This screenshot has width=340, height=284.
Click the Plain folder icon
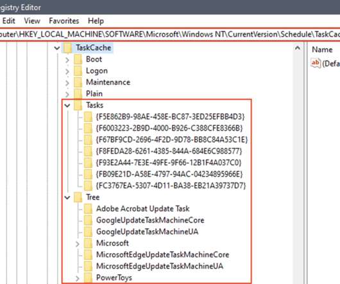78,94
